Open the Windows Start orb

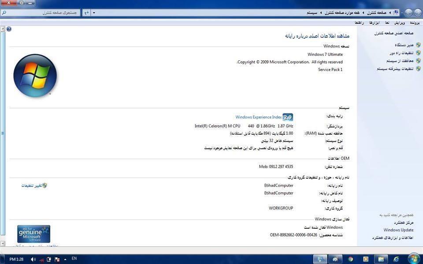coord(414,259)
